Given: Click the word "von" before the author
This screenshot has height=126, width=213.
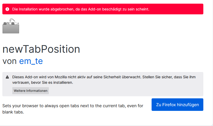Looking at the screenshot, I should [x=10, y=61].
